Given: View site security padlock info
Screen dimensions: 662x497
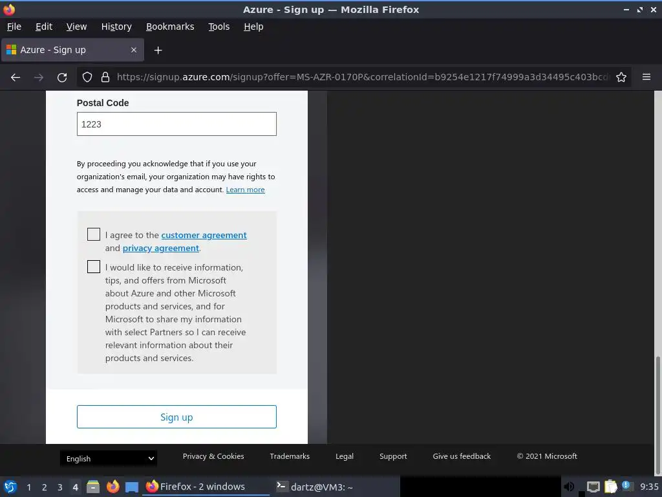Looking at the screenshot, I should (x=105, y=77).
